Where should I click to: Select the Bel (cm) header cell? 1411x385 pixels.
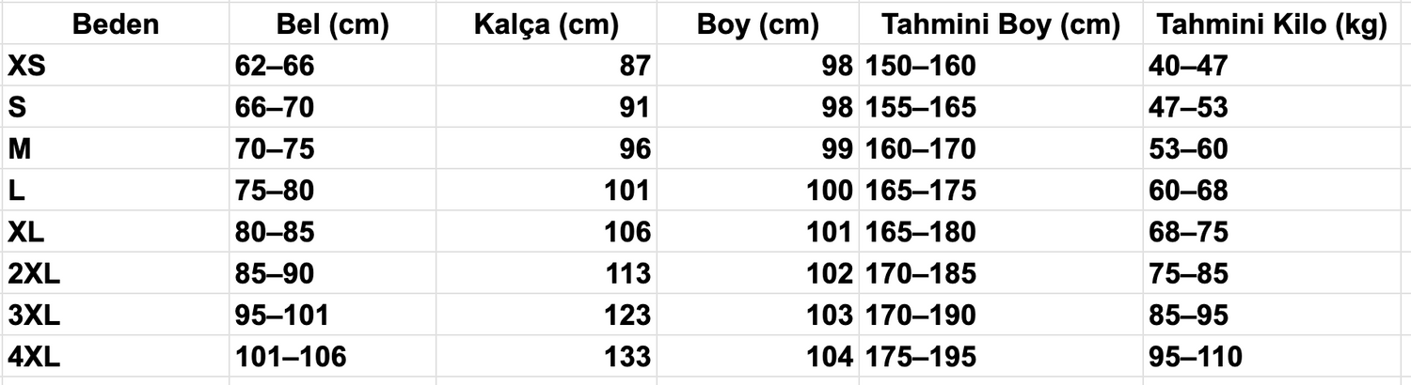click(332, 26)
